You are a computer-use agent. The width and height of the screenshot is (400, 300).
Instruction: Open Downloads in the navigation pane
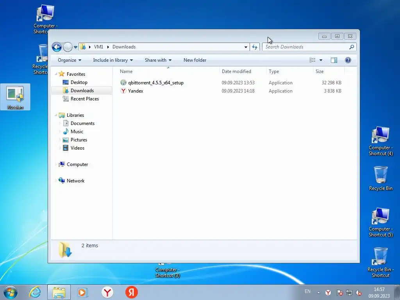pyautogui.click(x=82, y=91)
